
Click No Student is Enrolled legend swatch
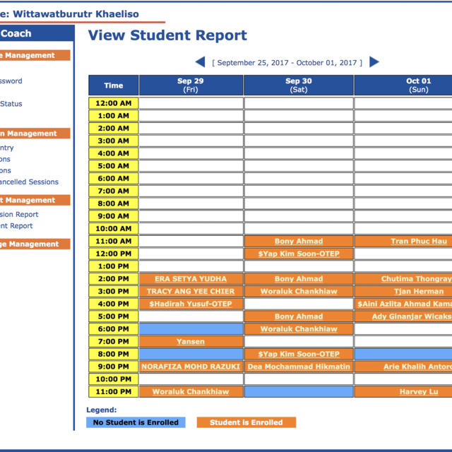[x=136, y=422]
